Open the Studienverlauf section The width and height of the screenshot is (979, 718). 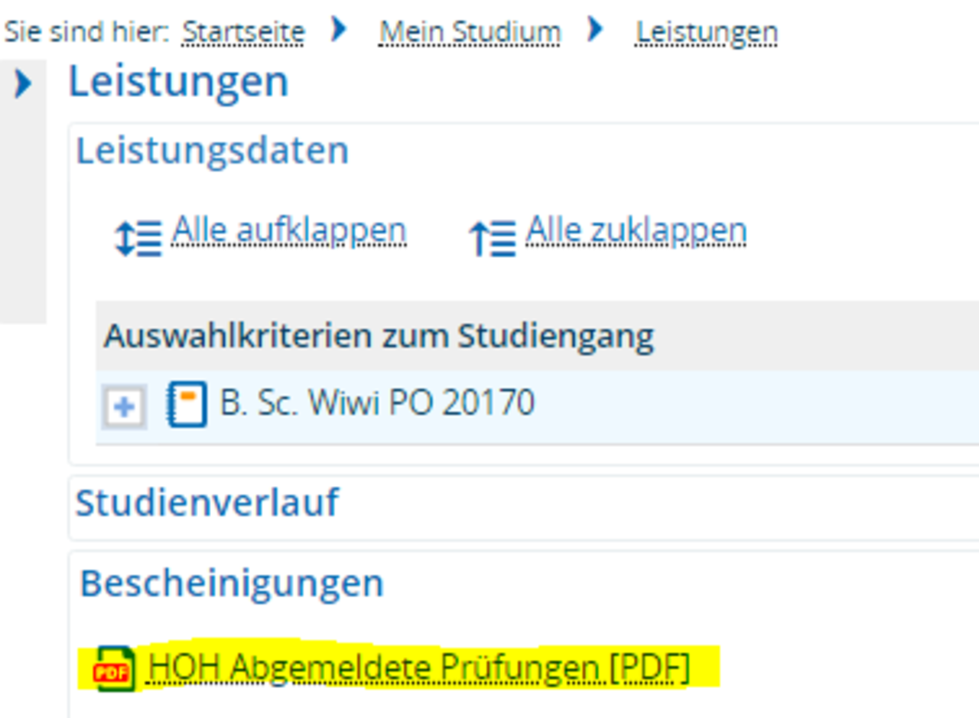pos(207,503)
